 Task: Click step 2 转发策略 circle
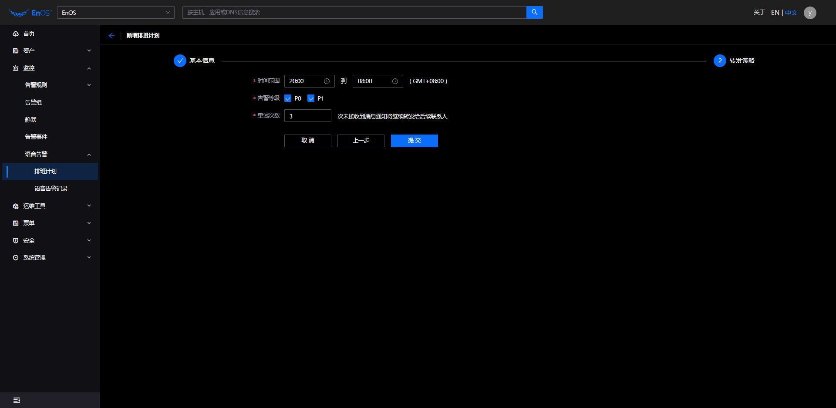click(720, 61)
